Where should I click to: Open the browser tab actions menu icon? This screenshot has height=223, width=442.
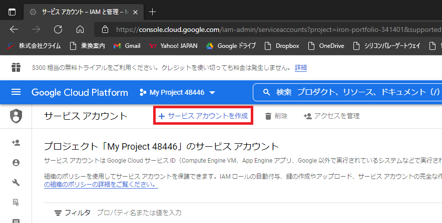click(x=12, y=12)
